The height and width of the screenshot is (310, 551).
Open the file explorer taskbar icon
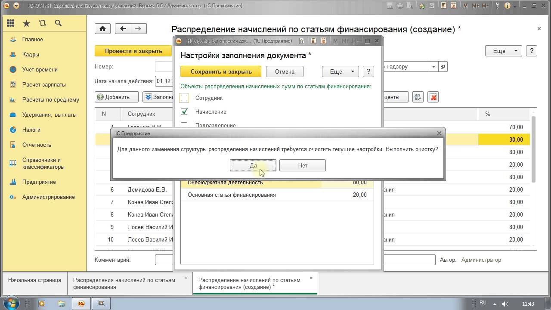[x=61, y=303]
